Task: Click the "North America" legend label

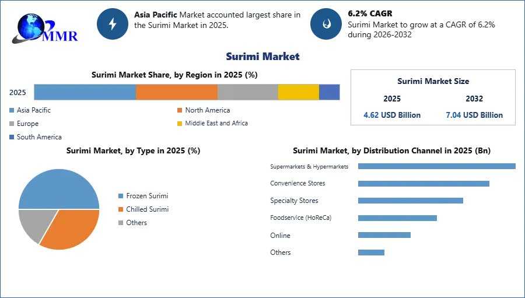Action: [x=208, y=110]
